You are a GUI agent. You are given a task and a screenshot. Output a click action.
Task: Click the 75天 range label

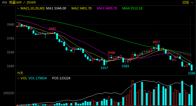pyautogui.click(x=20, y=73)
